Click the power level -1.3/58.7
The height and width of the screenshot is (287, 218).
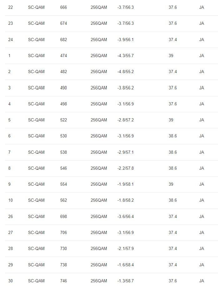(125, 281)
